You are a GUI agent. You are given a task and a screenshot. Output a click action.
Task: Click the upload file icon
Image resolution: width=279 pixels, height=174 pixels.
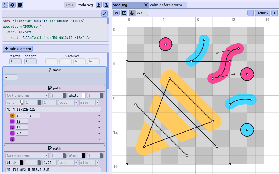106,5
